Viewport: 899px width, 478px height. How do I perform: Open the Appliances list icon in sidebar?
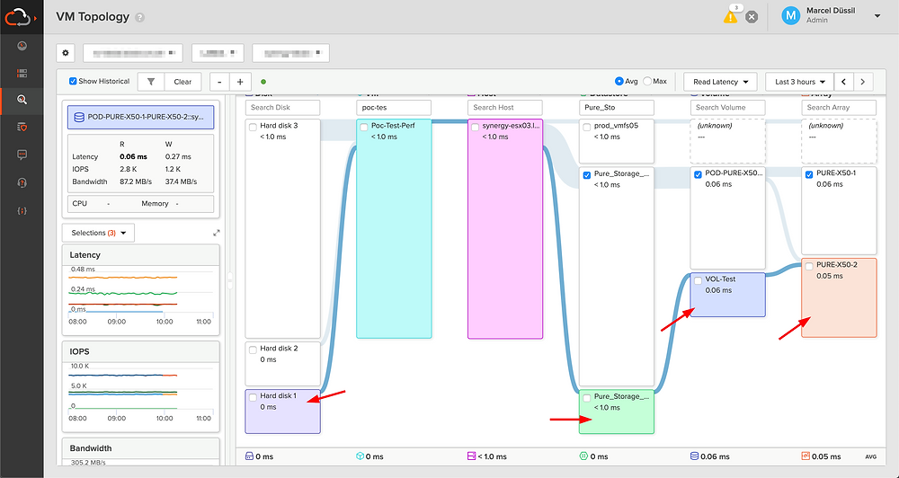coord(22,73)
